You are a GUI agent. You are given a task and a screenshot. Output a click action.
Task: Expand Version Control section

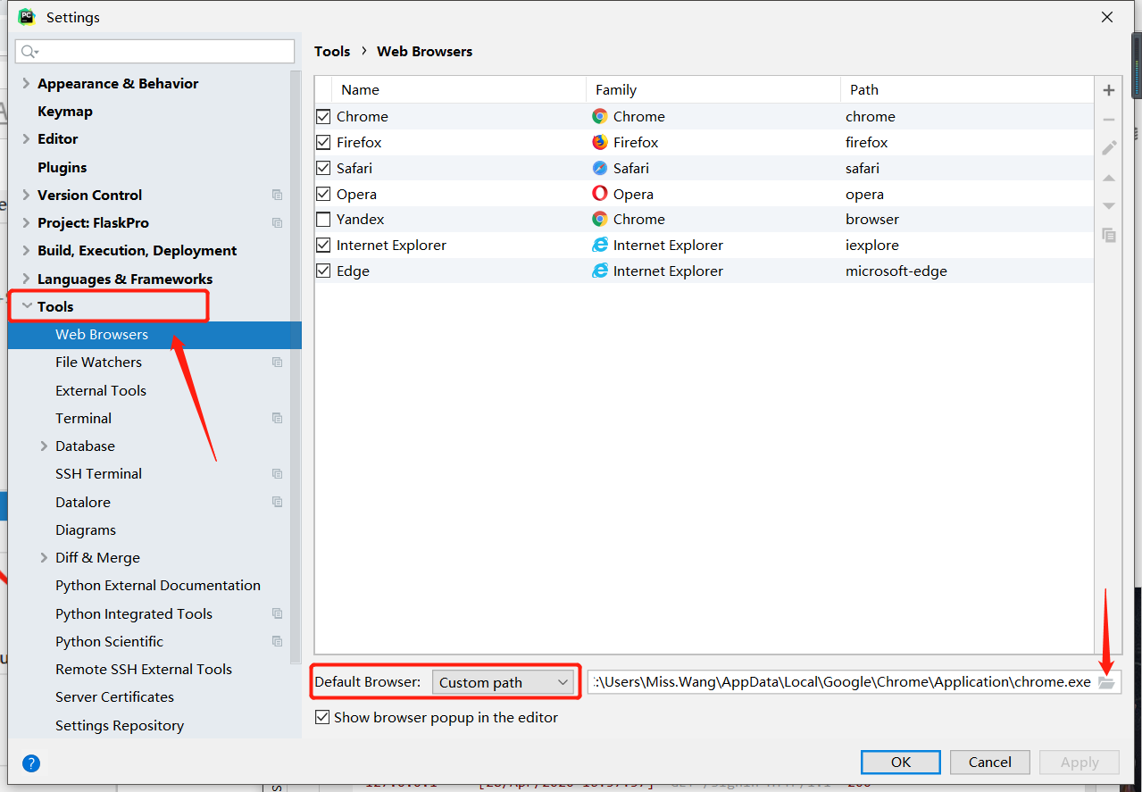(26, 195)
